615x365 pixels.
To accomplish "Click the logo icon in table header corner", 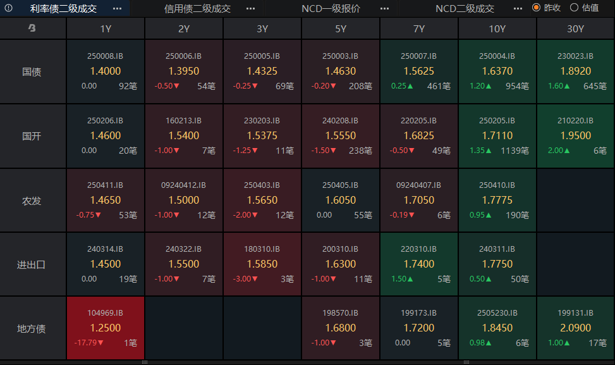I will (32, 28).
